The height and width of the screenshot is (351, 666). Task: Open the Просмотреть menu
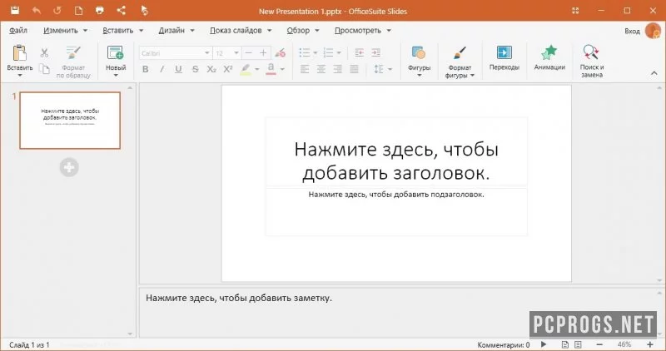tap(363, 31)
